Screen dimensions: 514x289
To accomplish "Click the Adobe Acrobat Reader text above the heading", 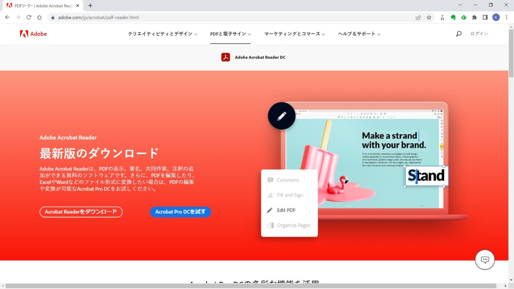I will [68, 137].
